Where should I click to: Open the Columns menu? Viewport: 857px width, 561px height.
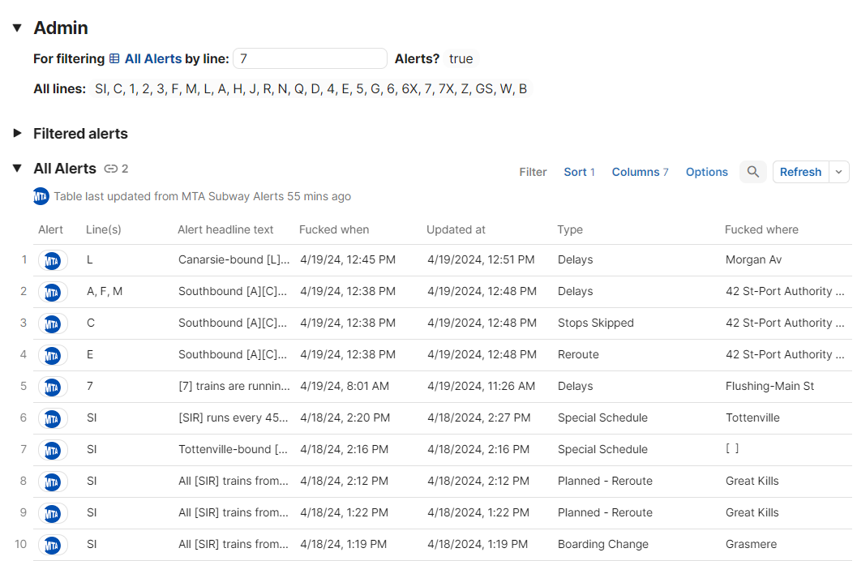tap(640, 172)
